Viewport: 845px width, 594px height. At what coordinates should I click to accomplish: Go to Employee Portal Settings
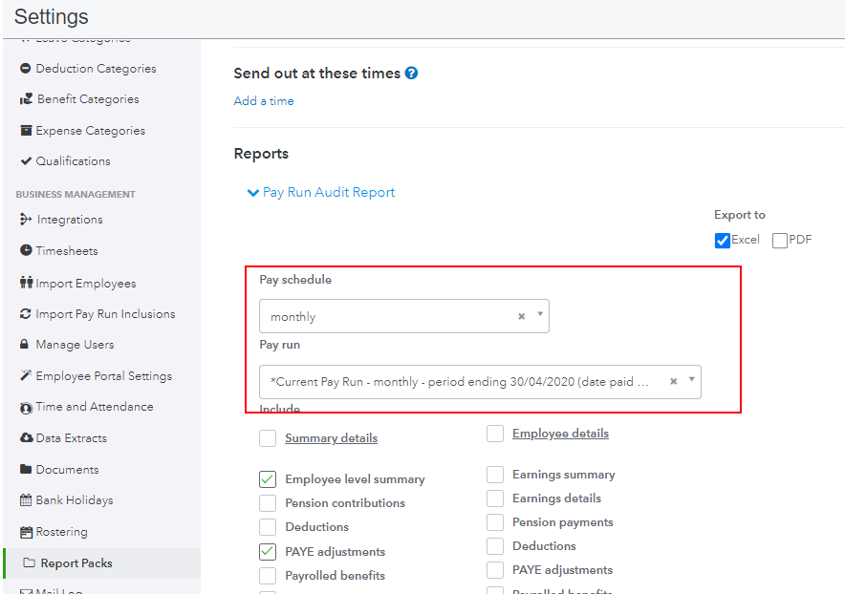(x=103, y=376)
